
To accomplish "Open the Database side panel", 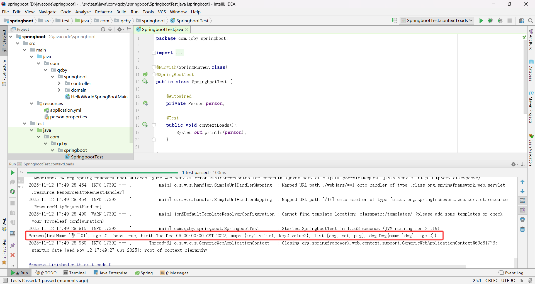I will 531,71.
